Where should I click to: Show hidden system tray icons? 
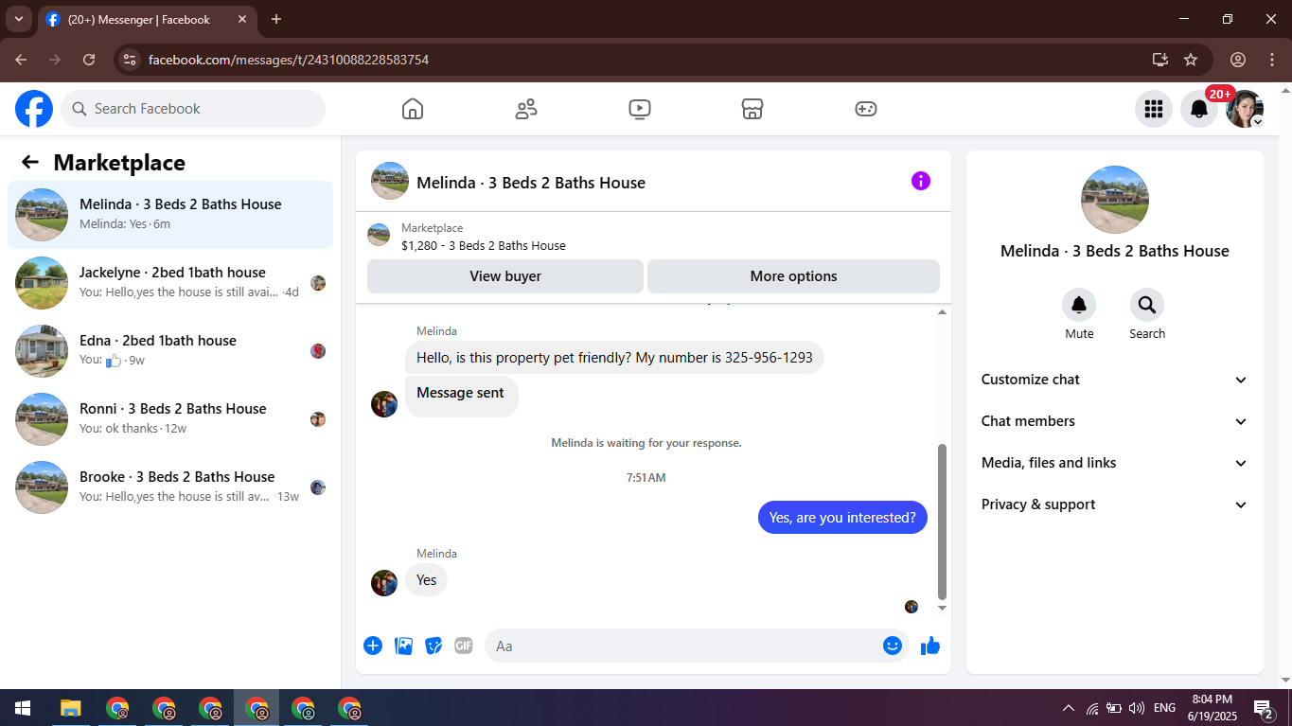1069,708
